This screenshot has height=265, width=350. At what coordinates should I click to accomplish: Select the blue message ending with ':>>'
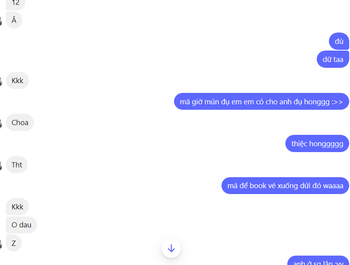point(261,102)
